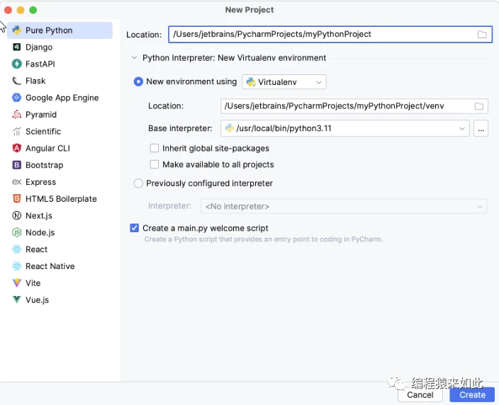Screen dimensions: 499x405
Task: Choose the React project icon
Action: point(17,249)
